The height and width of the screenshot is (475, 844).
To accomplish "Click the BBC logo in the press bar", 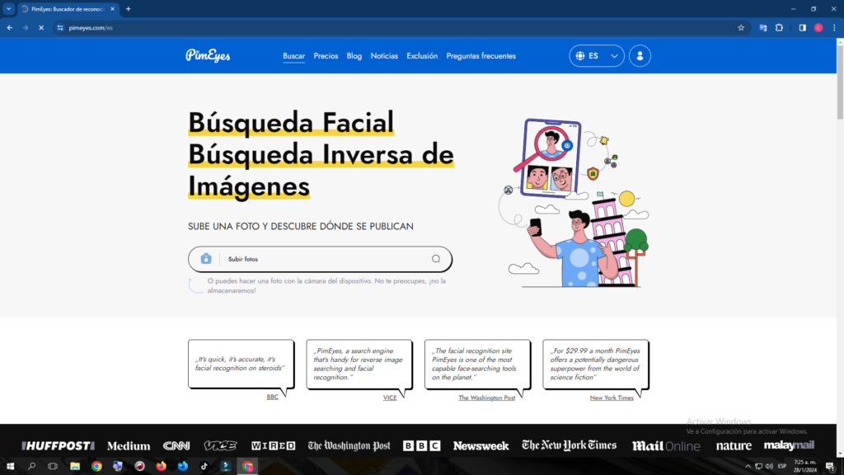I will tap(421, 446).
